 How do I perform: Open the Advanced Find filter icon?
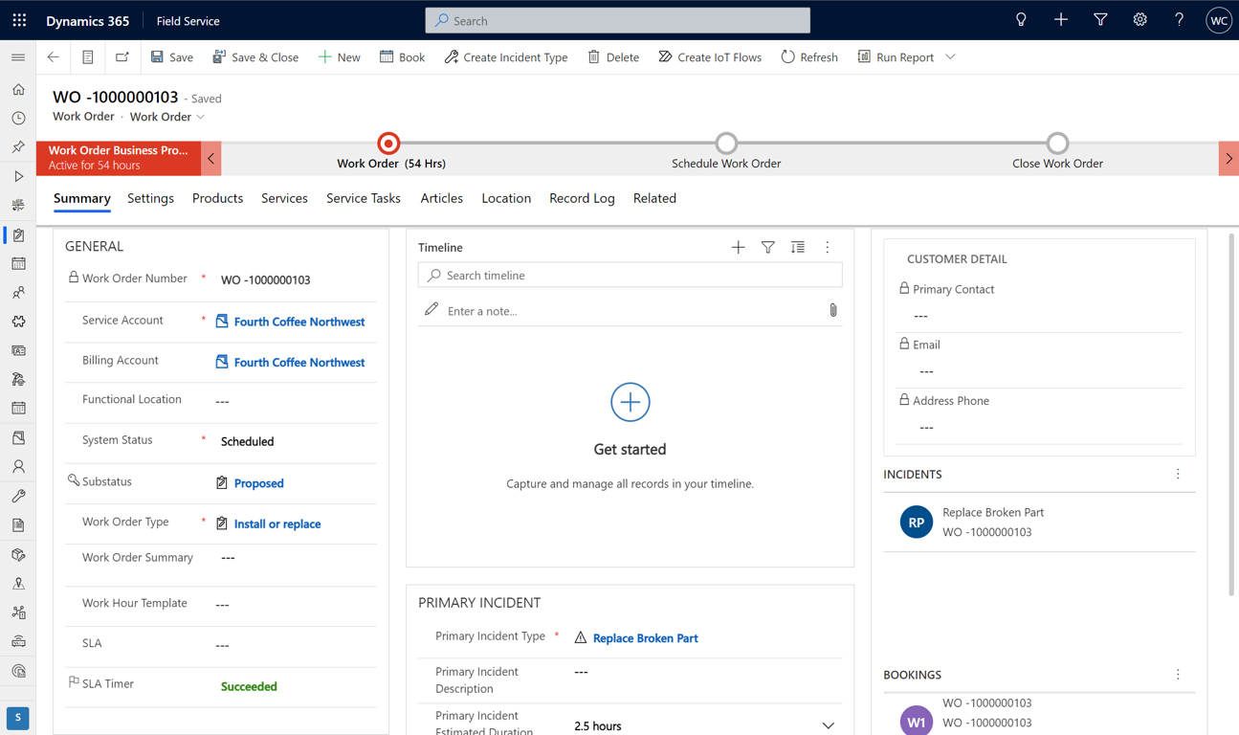[x=1100, y=20]
